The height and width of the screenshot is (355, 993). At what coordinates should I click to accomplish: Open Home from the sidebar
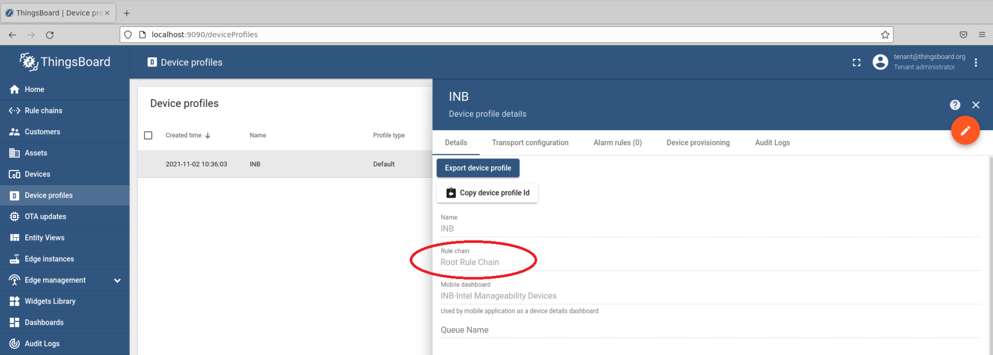point(65,89)
